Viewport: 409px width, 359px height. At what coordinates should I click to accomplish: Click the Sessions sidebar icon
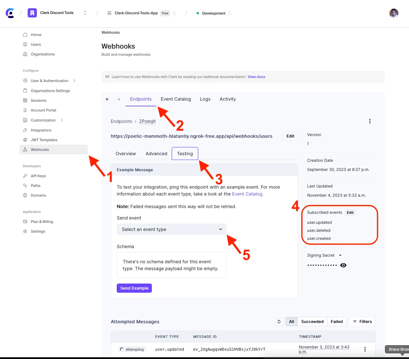point(25,100)
